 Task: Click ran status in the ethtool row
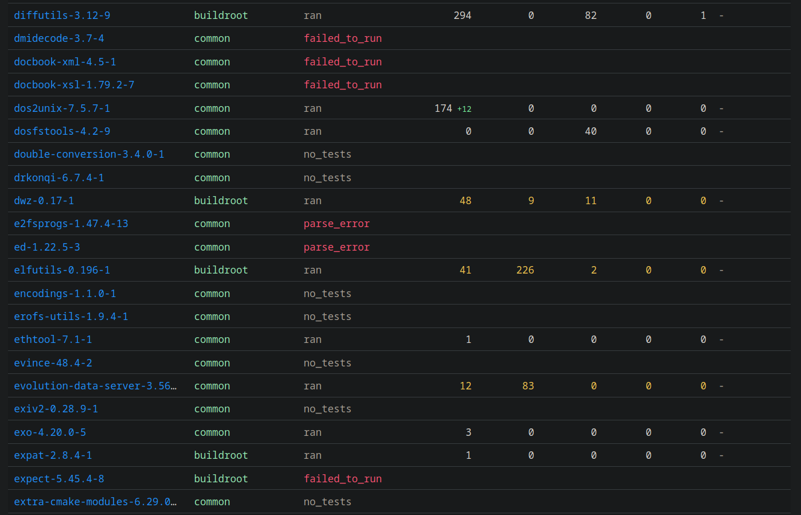[x=312, y=340]
